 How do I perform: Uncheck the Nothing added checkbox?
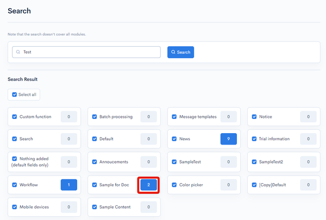[x=14, y=159]
